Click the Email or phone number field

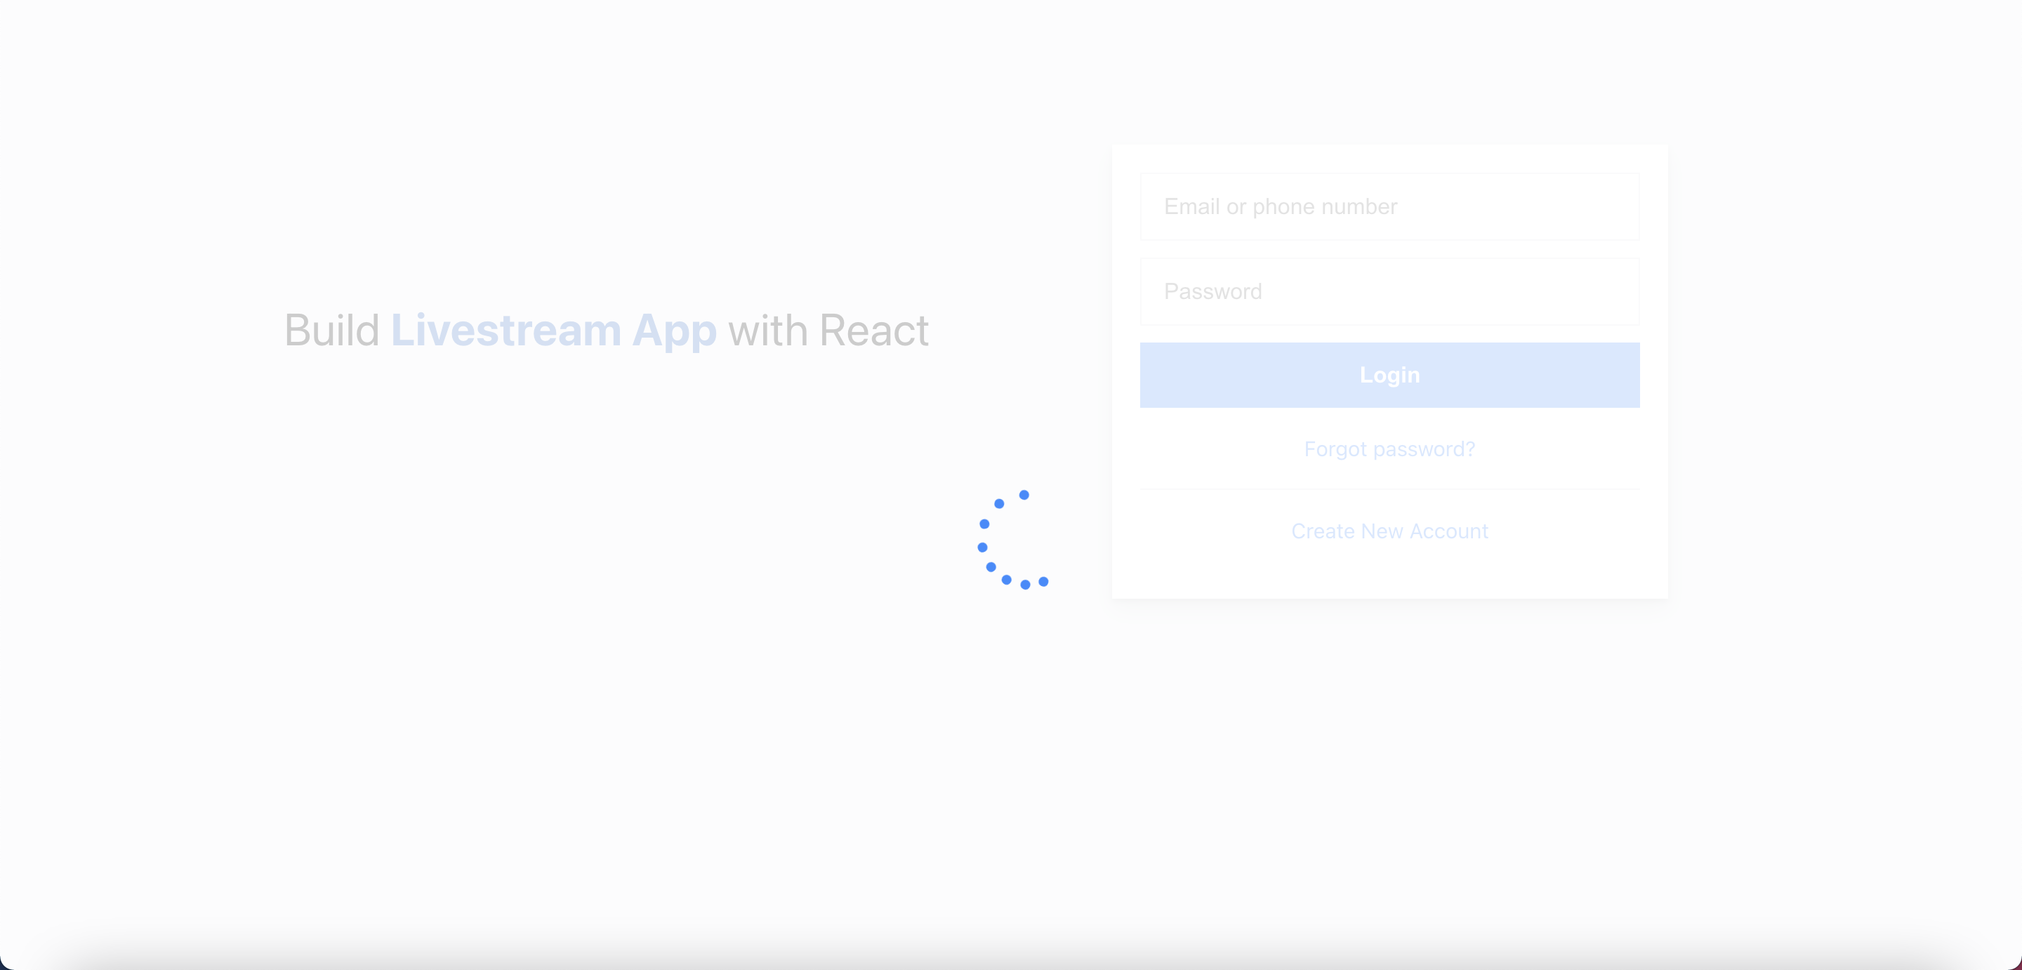[x=1390, y=206]
